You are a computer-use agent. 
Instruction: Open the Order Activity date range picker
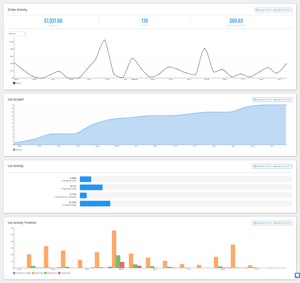coord(273,10)
